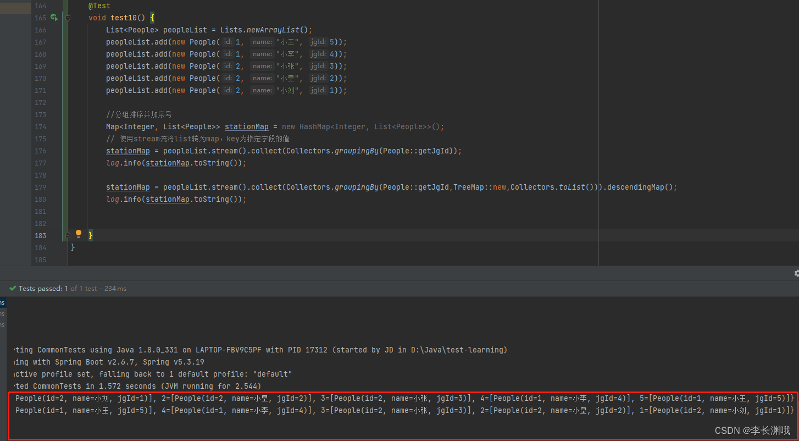
Task: Click the fold end marker at line 183
Action: [x=68, y=235]
